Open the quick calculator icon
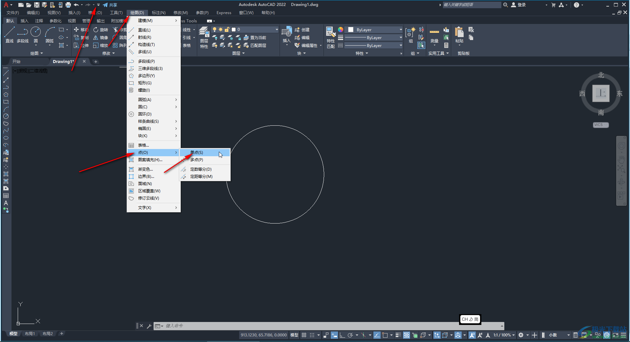 [446, 45]
